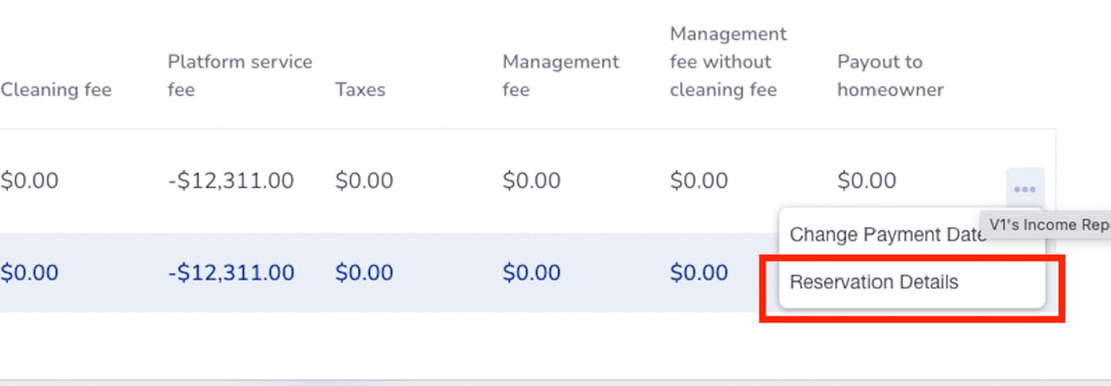This screenshot has width=1111, height=386.
Task: Select highlighted row's Taxes $0.00 value
Action: (x=364, y=273)
